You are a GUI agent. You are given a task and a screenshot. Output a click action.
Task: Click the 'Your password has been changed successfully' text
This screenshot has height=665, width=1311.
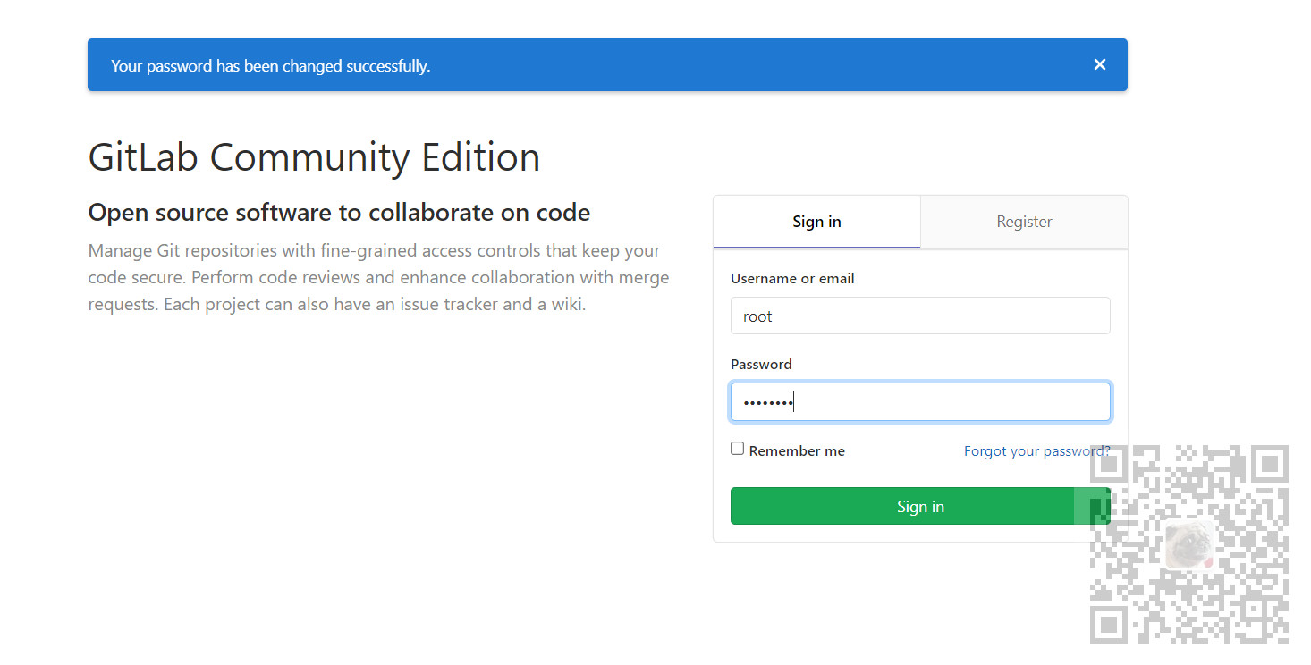tap(270, 66)
